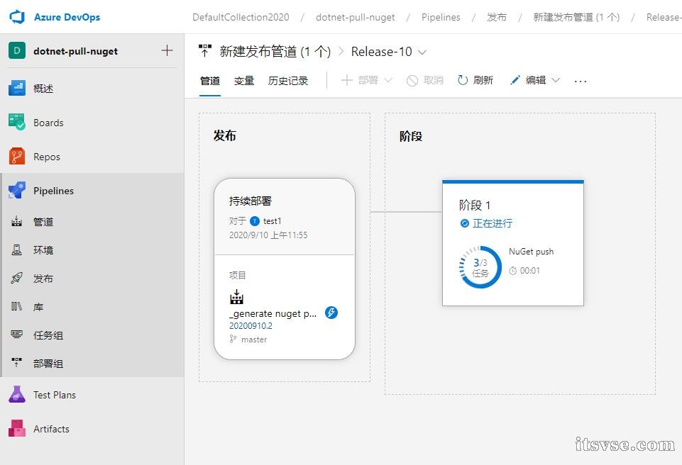Open dotnet-pull-nuget breadcrumb link
This screenshot has width=682, height=465.
356,18
